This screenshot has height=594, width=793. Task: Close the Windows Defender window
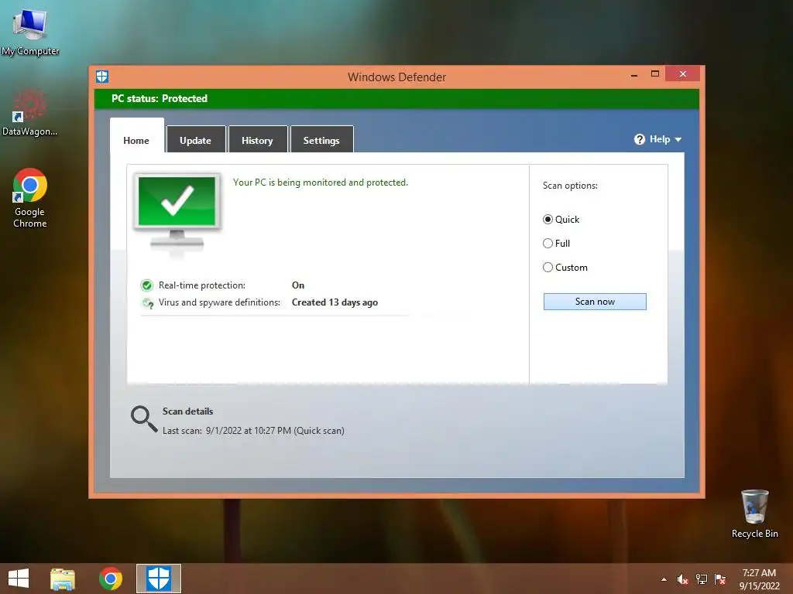(683, 73)
